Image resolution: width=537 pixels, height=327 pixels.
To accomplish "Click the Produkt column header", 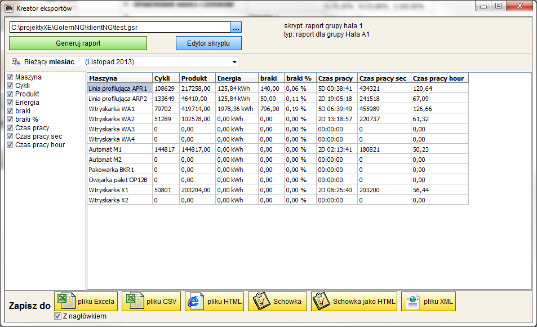I will (197, 78).
